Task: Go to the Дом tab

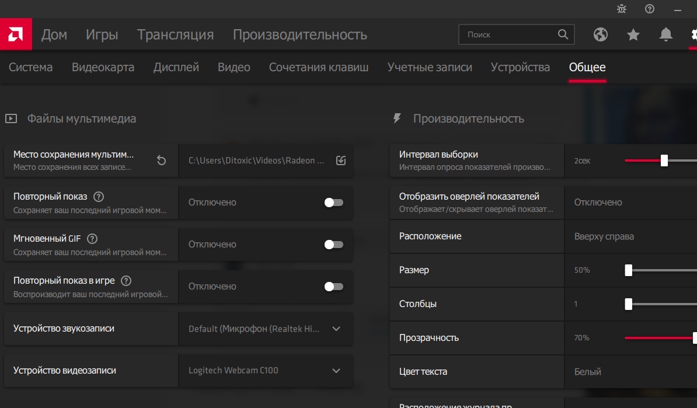Action: tap(54, 34)
